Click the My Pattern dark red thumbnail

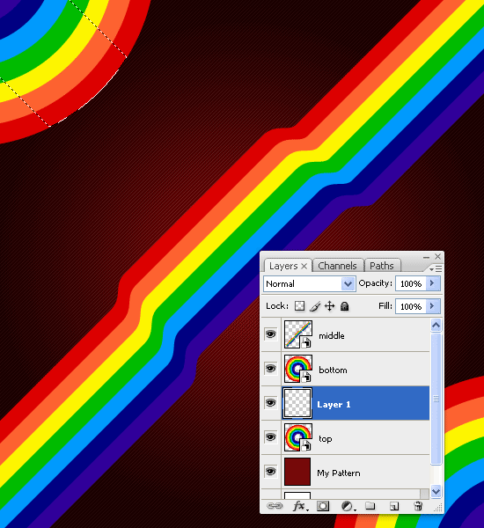click(297, 472)
